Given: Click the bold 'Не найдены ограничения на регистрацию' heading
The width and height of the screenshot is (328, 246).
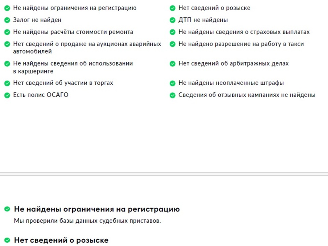Looking at the screenshot, I should coord(97,209).
